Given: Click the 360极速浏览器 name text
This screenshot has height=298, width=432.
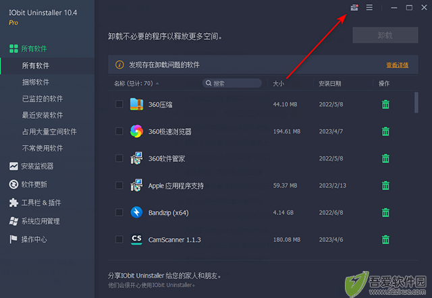Looking at the screenshot, I should (169, 131).
